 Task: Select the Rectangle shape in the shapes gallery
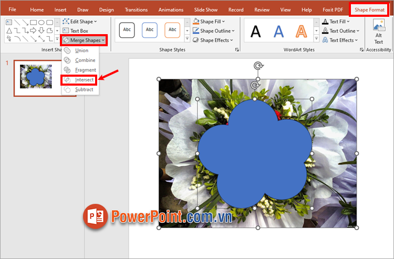click(x=33, y=23)
